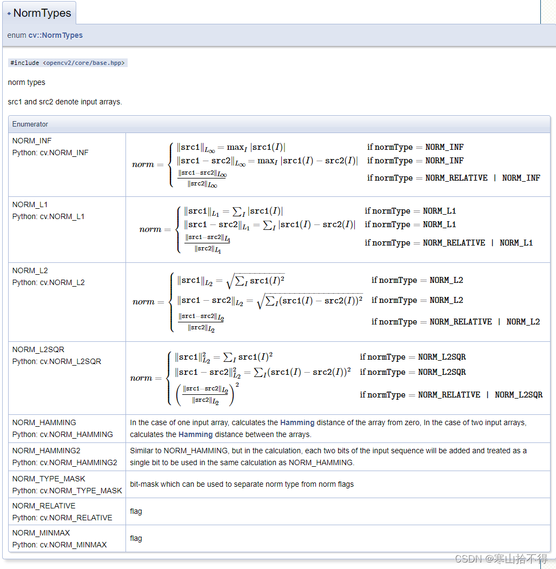Select the NORM_TYPE_MASK enumerator name
Viewport: 556px width, 569px height.
click(49, 479)
